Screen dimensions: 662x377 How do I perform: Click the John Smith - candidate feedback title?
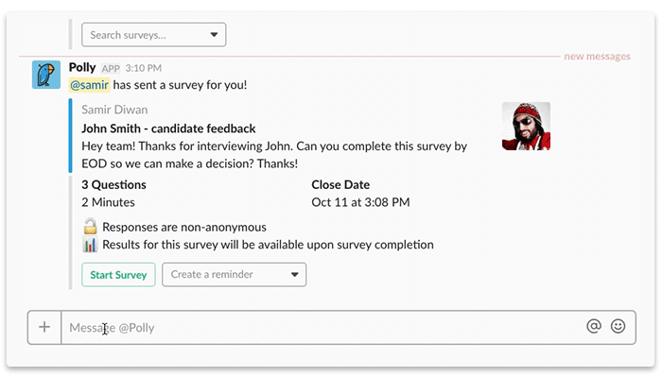coord(168,129)
